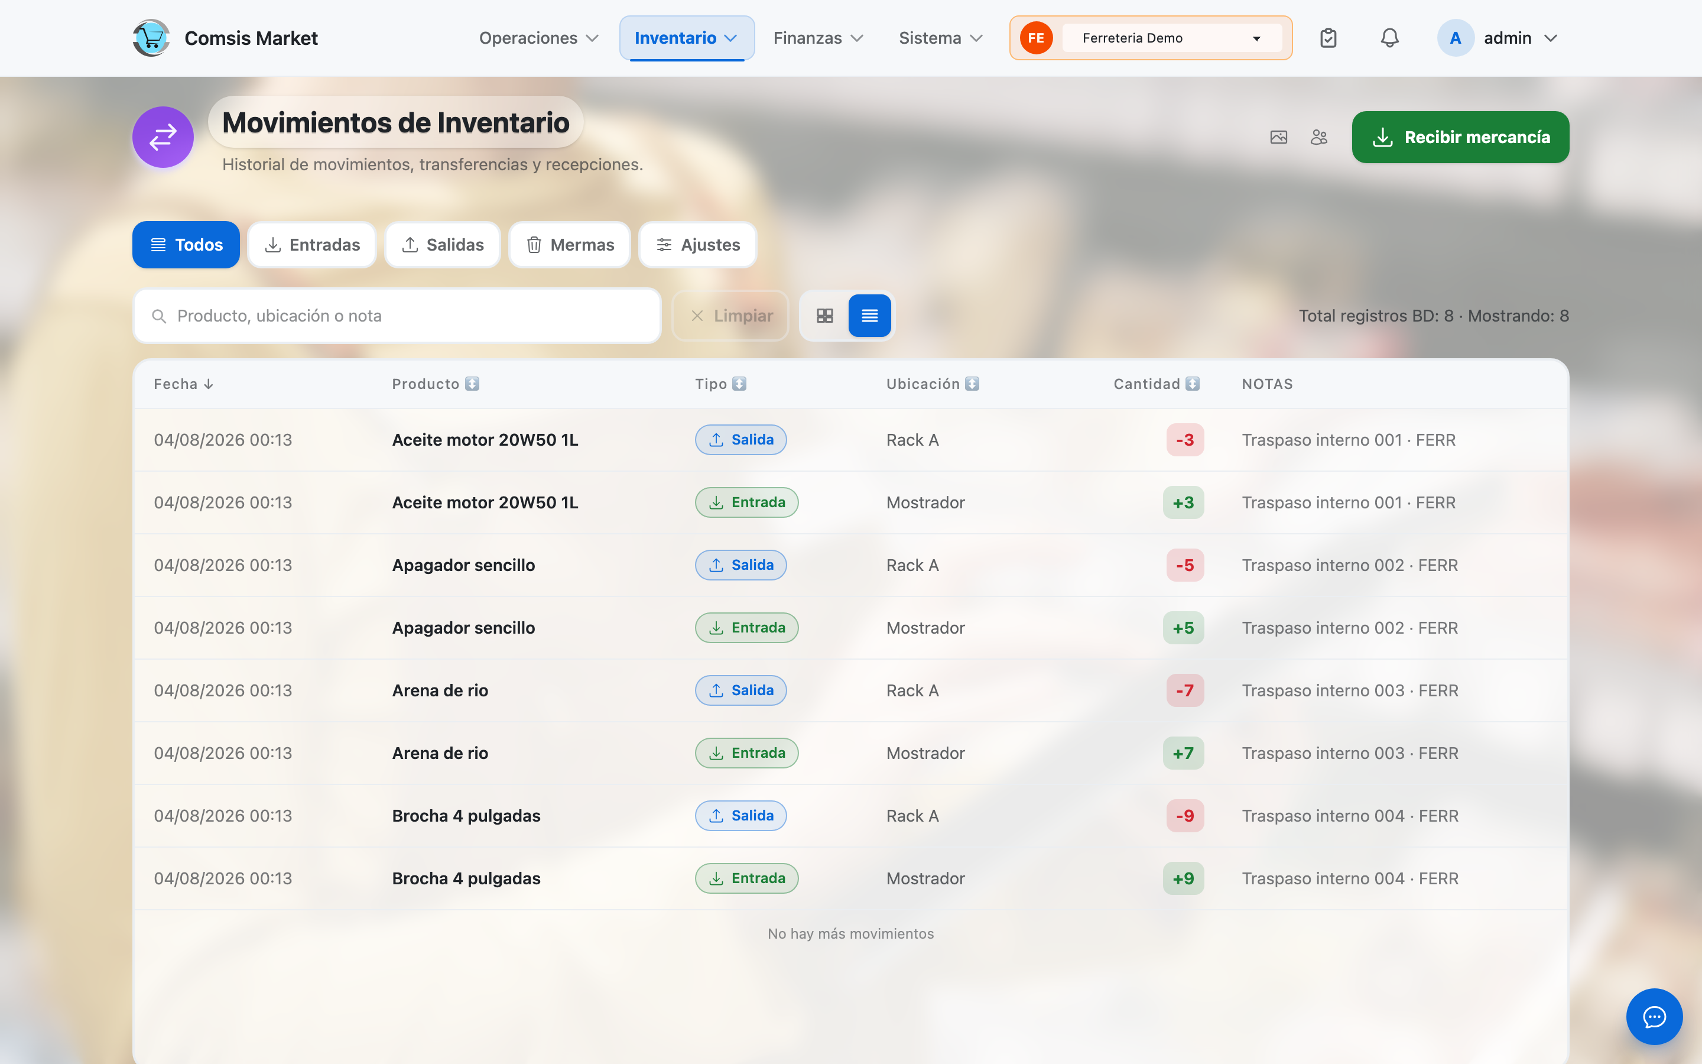Click the Comsis Market cart logo
1702x1064 pixels.
(x=151, y=38)
